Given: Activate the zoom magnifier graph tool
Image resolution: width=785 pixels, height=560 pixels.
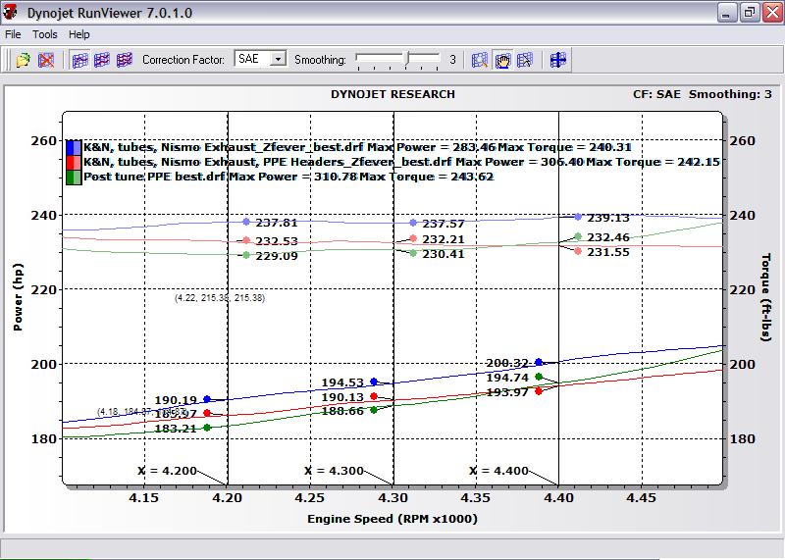Looking at the screenshot, I should (480, 60).
